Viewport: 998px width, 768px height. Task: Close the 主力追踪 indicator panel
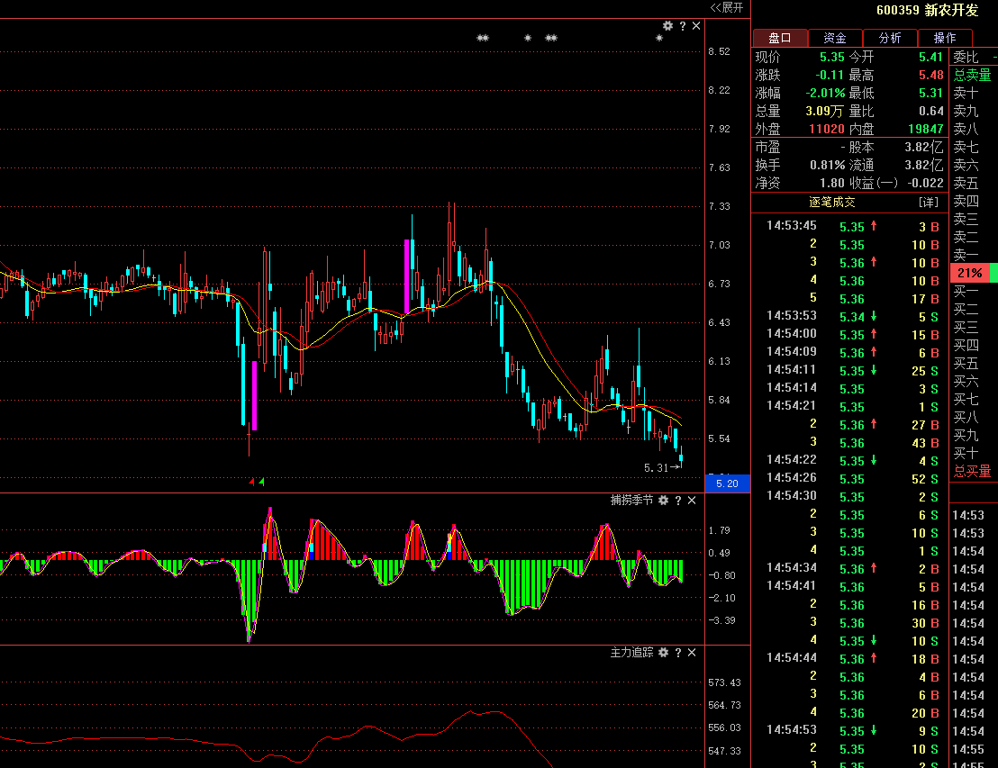click(693, 652)
